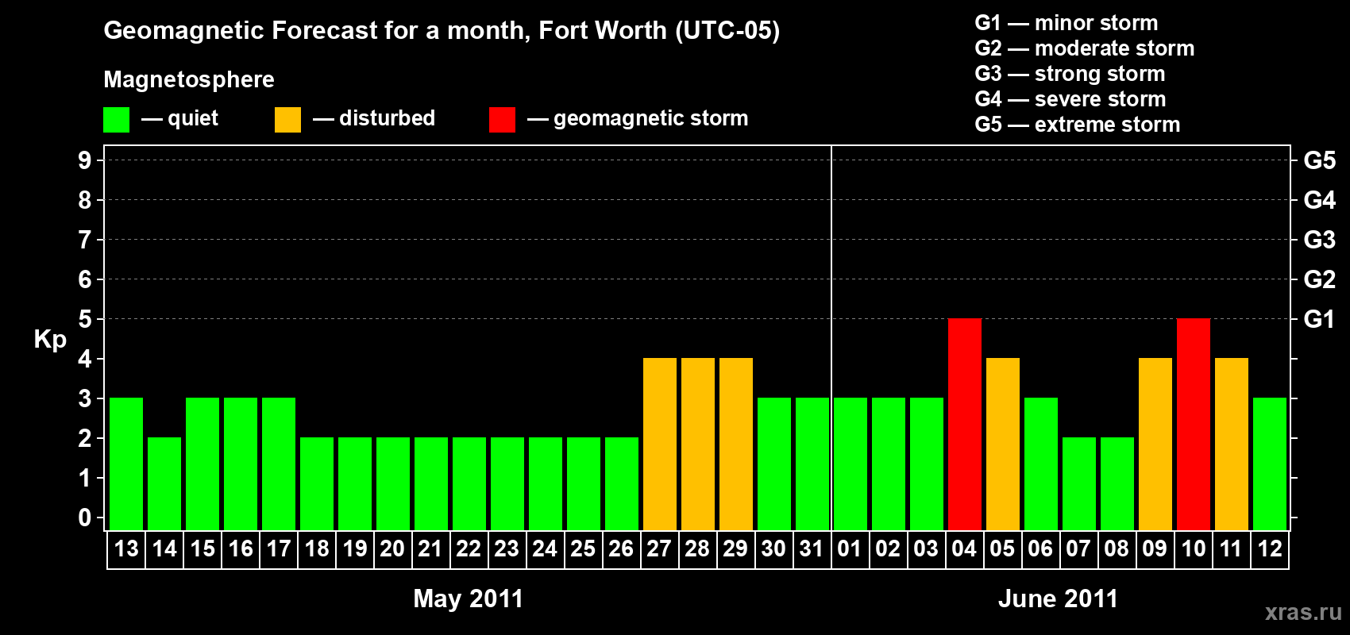Click date label 03 on the axis
1350x635 pixels.
(926, 548)
